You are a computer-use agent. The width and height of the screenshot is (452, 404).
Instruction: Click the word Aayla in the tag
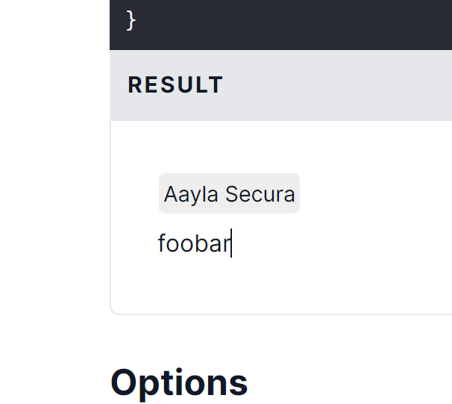pyautogui.click(x=192, y=194)
